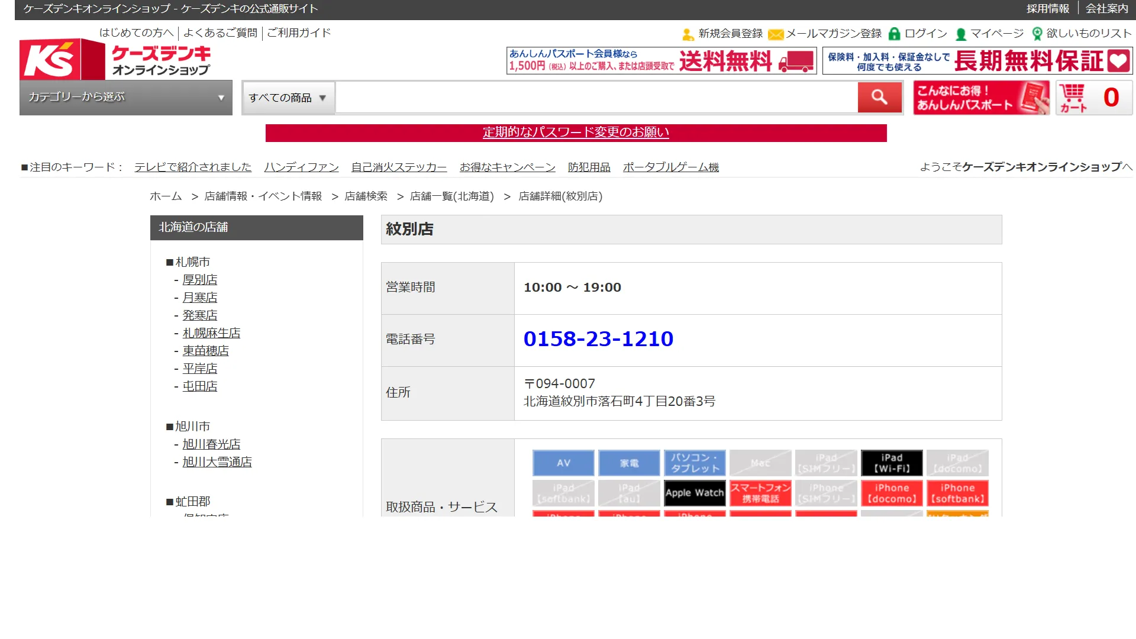The height and width of the screenshot is (639, 1136).
Task: Click the 新規会員登録 person icon
Action: [688, 34]
